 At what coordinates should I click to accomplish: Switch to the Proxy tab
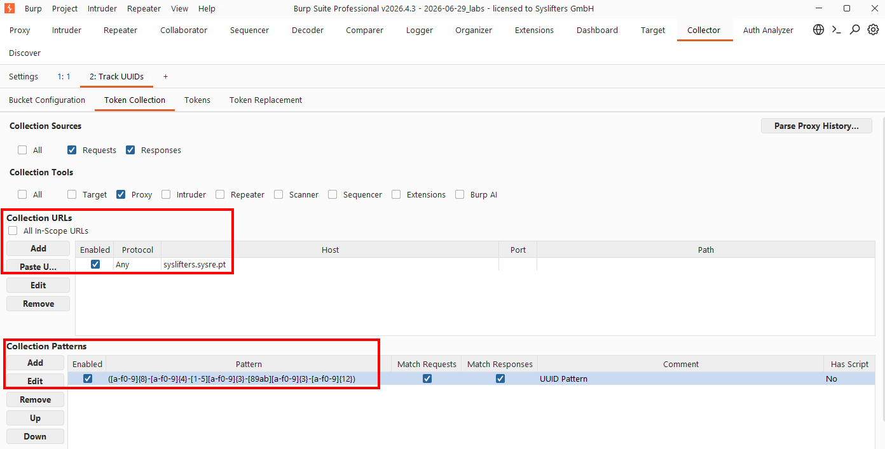20,30
